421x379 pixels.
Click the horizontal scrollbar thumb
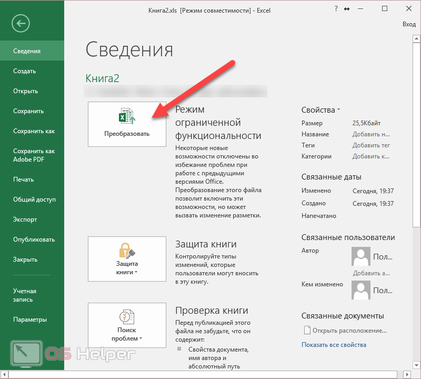tap(203, 374)
